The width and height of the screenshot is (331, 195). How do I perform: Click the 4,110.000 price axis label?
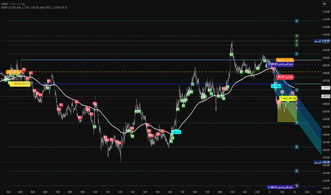click(326, 27)
